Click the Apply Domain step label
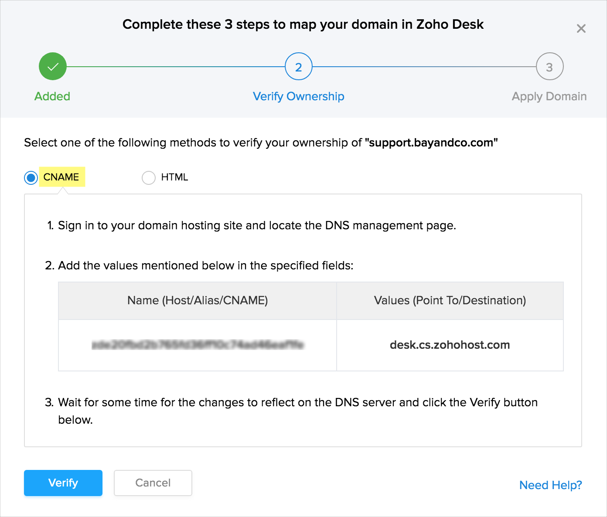The image size is (607, 517). 549,96
